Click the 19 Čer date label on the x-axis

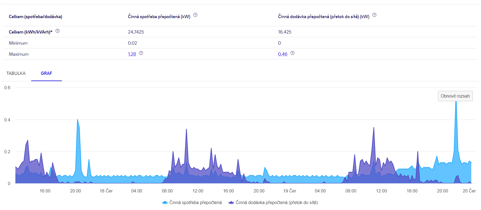(290, 191)
